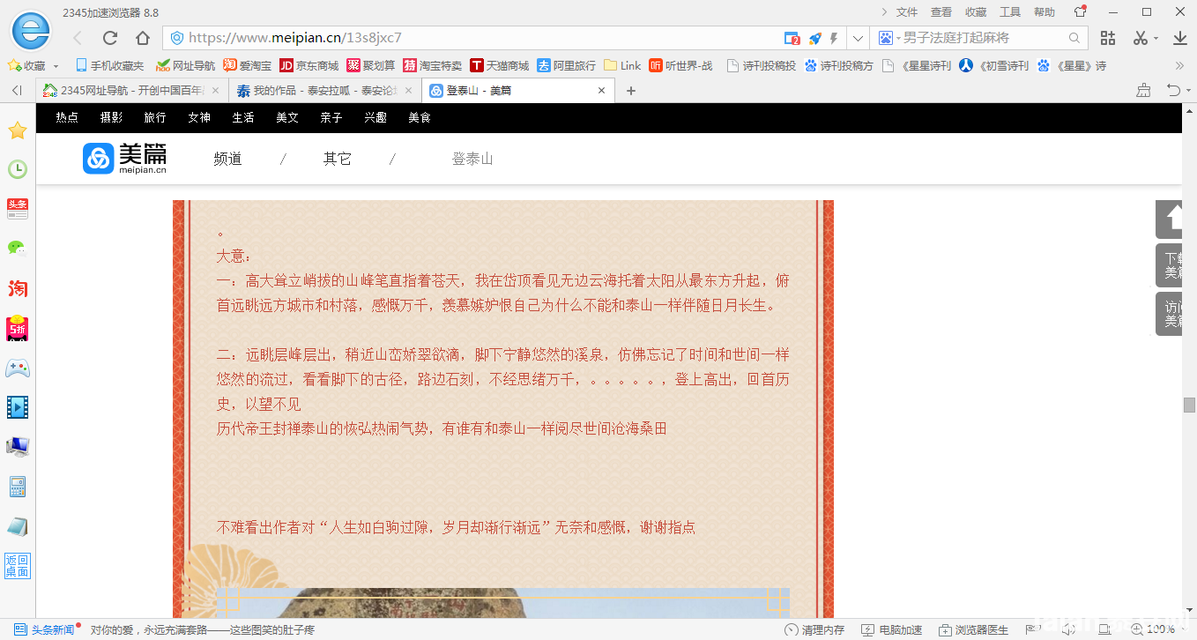
Task: Click the broom cleanup icon near tabs
Action: [1144, 90]
